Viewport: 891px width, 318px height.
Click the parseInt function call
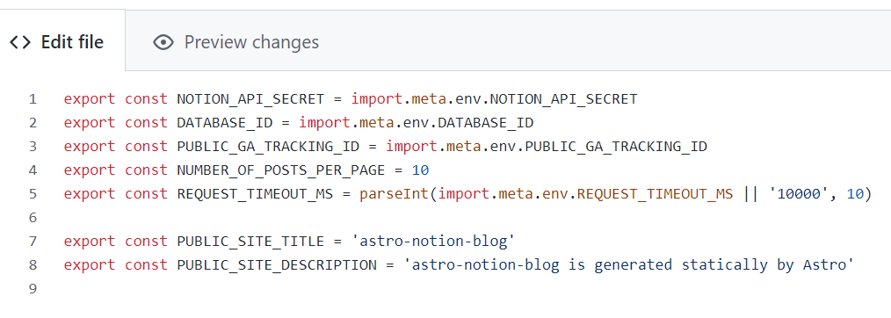(394, 194)
